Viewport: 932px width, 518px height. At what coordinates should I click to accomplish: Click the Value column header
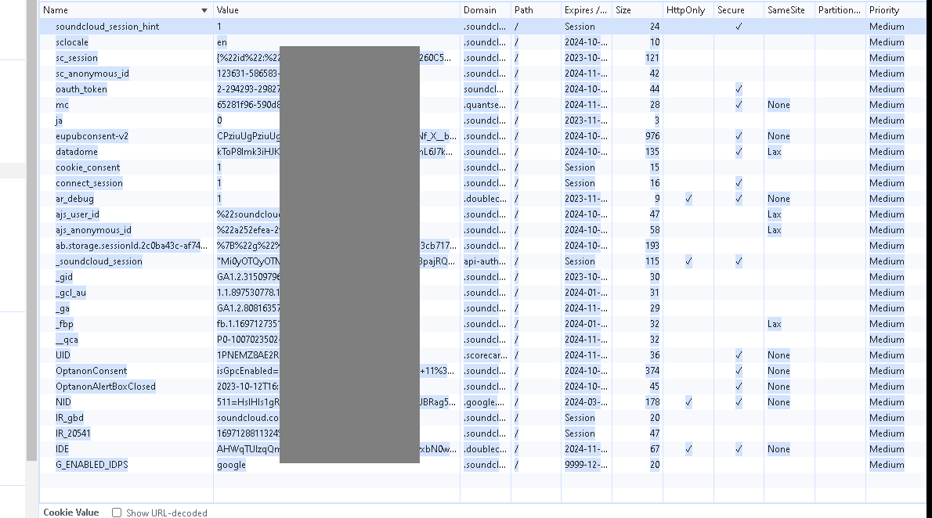pos(337,10)
